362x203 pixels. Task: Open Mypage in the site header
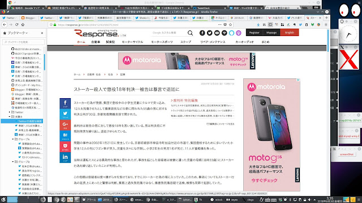(271, 33)
